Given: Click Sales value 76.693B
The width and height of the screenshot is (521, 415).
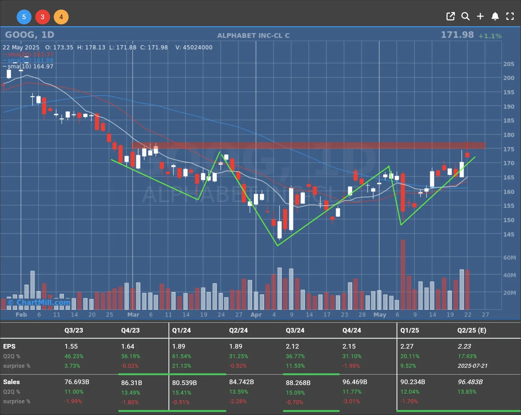Looking at the screenshot, I should [77, 382].
